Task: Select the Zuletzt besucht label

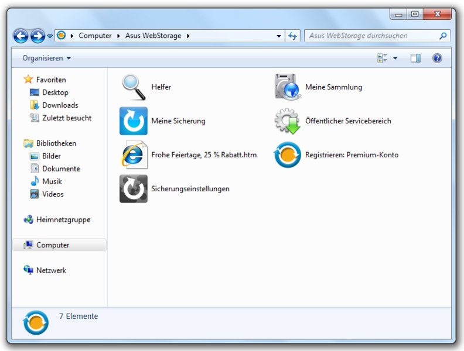Action: click(x=67, y=118)
